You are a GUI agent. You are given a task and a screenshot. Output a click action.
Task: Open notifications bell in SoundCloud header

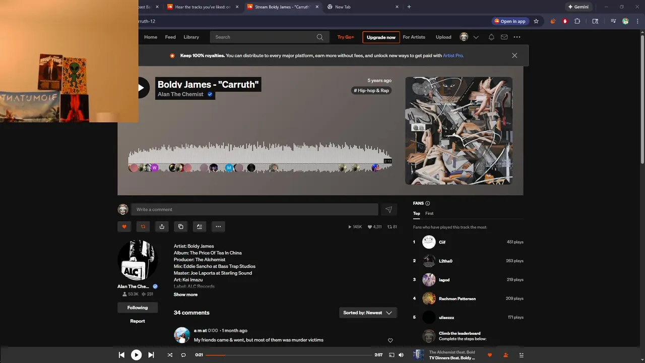click(x=491, y=37)
